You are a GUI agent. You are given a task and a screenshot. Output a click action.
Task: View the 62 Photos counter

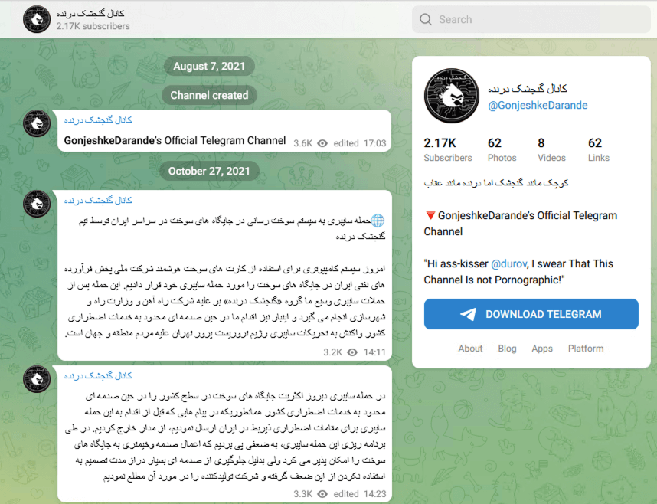[502, 149]
